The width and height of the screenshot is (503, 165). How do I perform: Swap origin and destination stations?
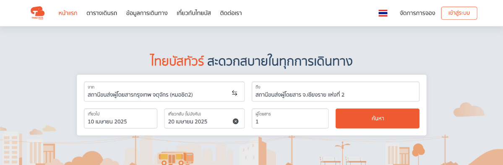235,93
